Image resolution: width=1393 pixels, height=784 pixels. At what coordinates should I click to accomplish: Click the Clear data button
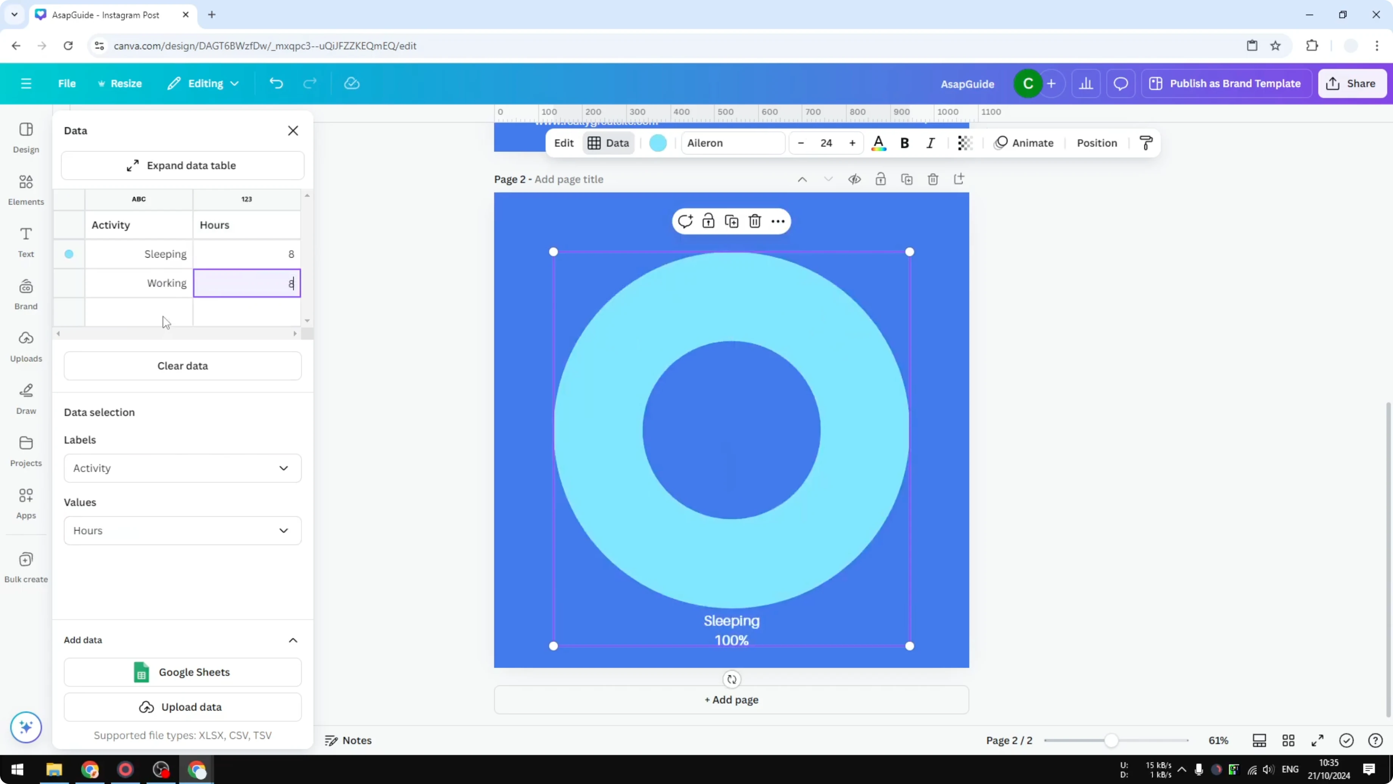[182, 366]
